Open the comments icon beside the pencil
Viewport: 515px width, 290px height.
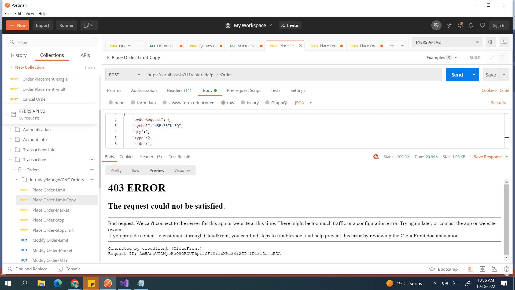(503, 57)
